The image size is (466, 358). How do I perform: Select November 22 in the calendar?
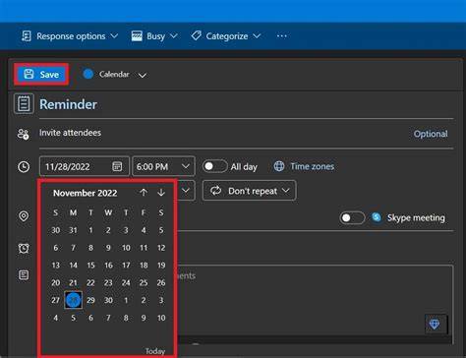(90, 282)
